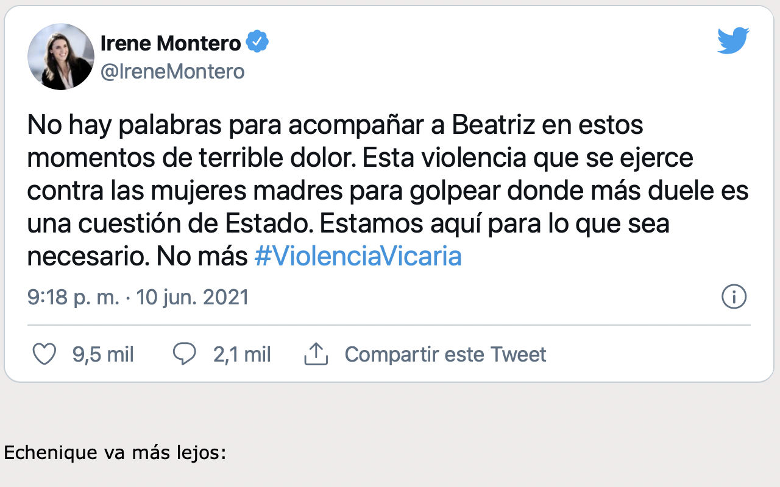Select Compartir este Tweet
The height and width of the screenshot is (487, 780).
(445, 354)
